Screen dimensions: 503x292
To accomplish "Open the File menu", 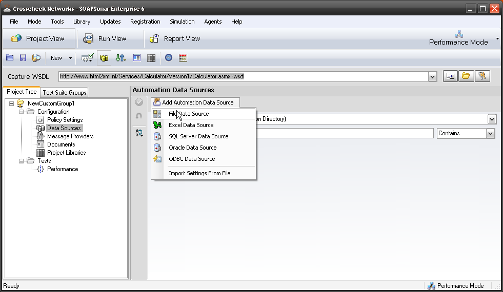I will [14, 22].
